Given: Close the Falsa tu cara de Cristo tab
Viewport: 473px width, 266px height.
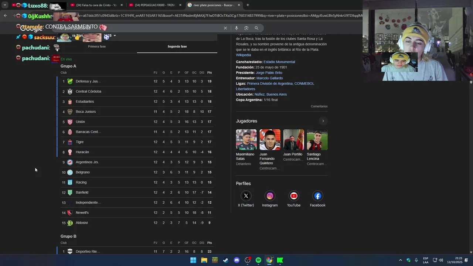Looking at the screenshot, I should point(121,5).
